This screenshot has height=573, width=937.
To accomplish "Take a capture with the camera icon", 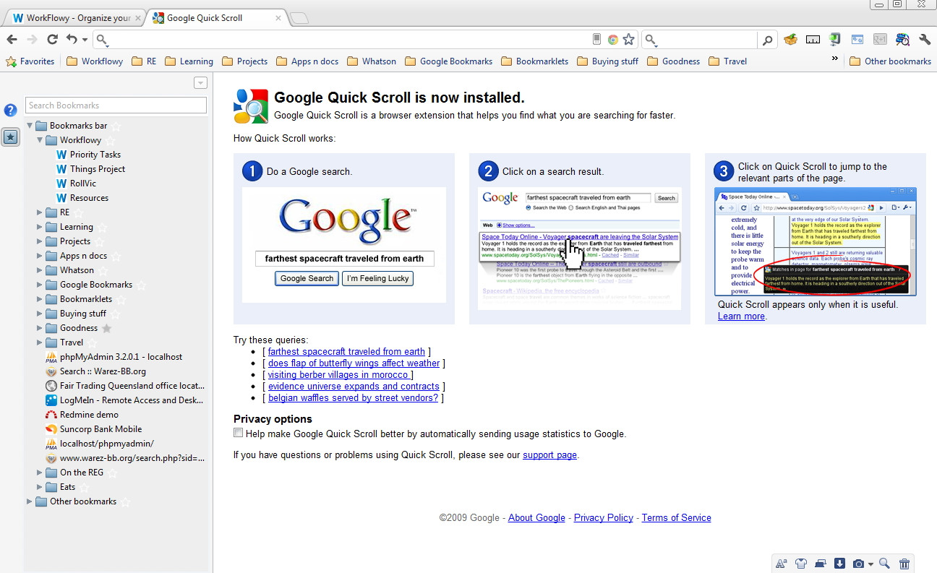I will [859, 564].
